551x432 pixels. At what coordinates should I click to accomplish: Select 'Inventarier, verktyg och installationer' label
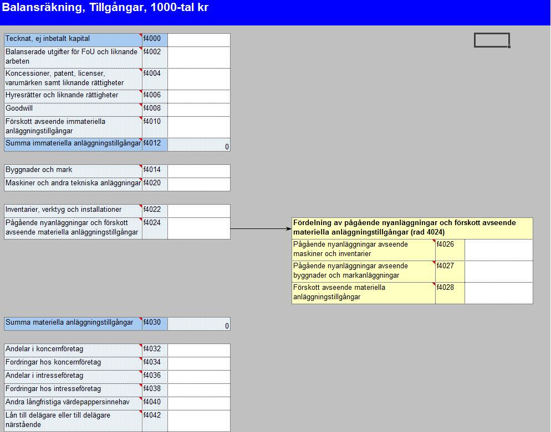73,211
